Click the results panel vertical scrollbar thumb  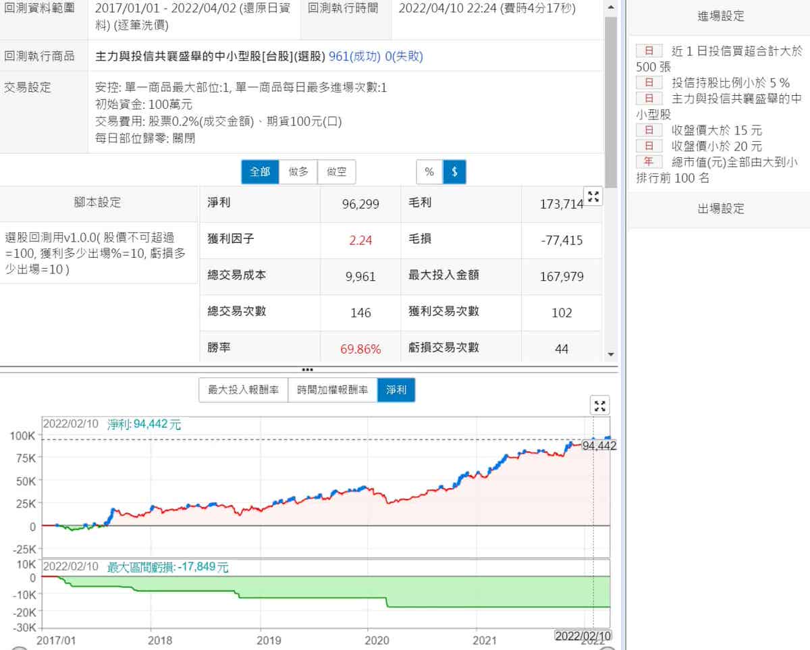610,101
